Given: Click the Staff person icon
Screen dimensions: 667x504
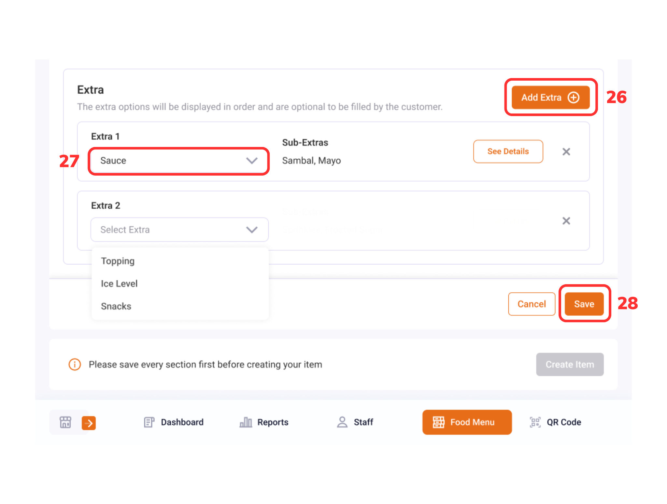Looking at the screenshot, I should point(342,422).
